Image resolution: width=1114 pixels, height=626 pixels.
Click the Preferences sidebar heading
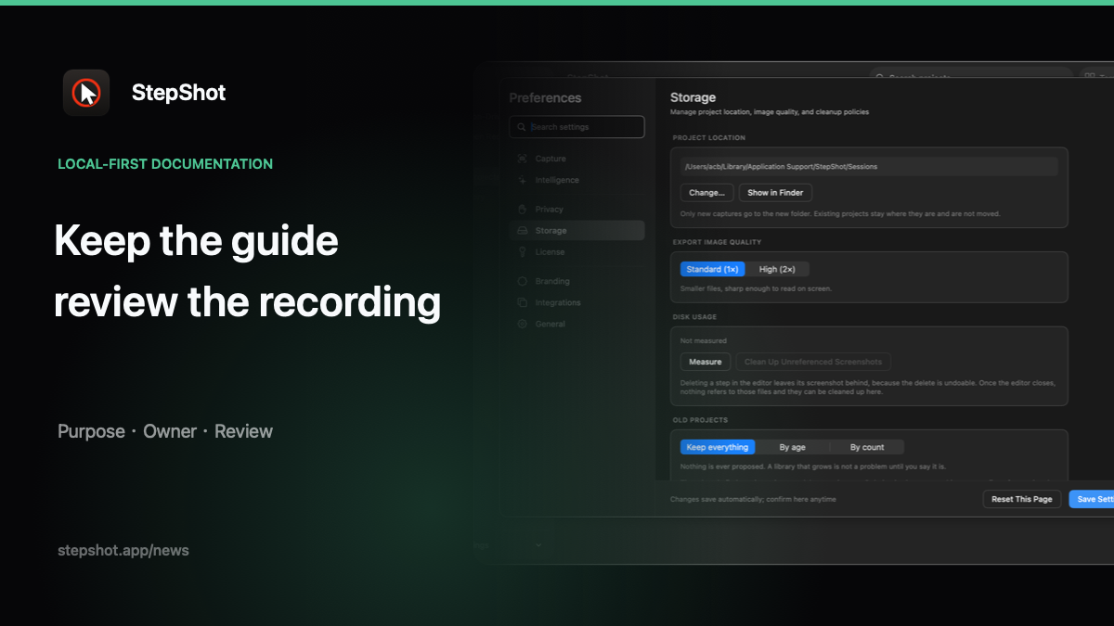tap(545, 97)
